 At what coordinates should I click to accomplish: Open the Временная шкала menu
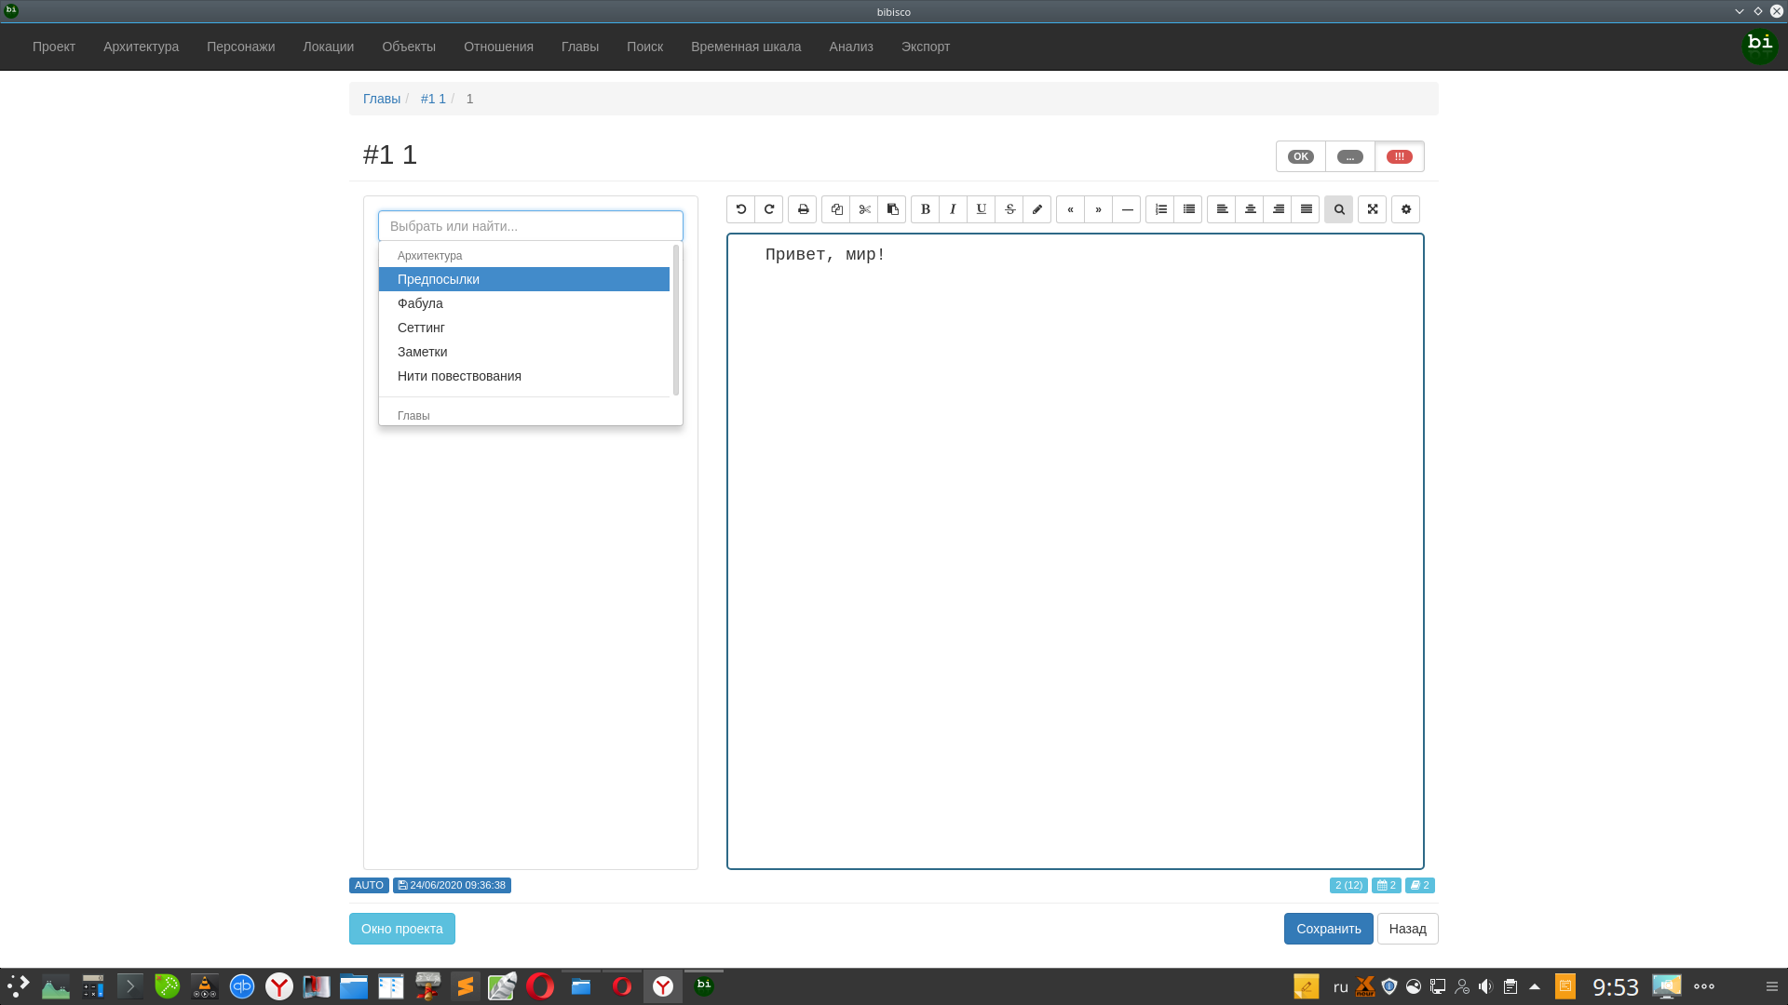pyautogui.click(x=745, y=47)
